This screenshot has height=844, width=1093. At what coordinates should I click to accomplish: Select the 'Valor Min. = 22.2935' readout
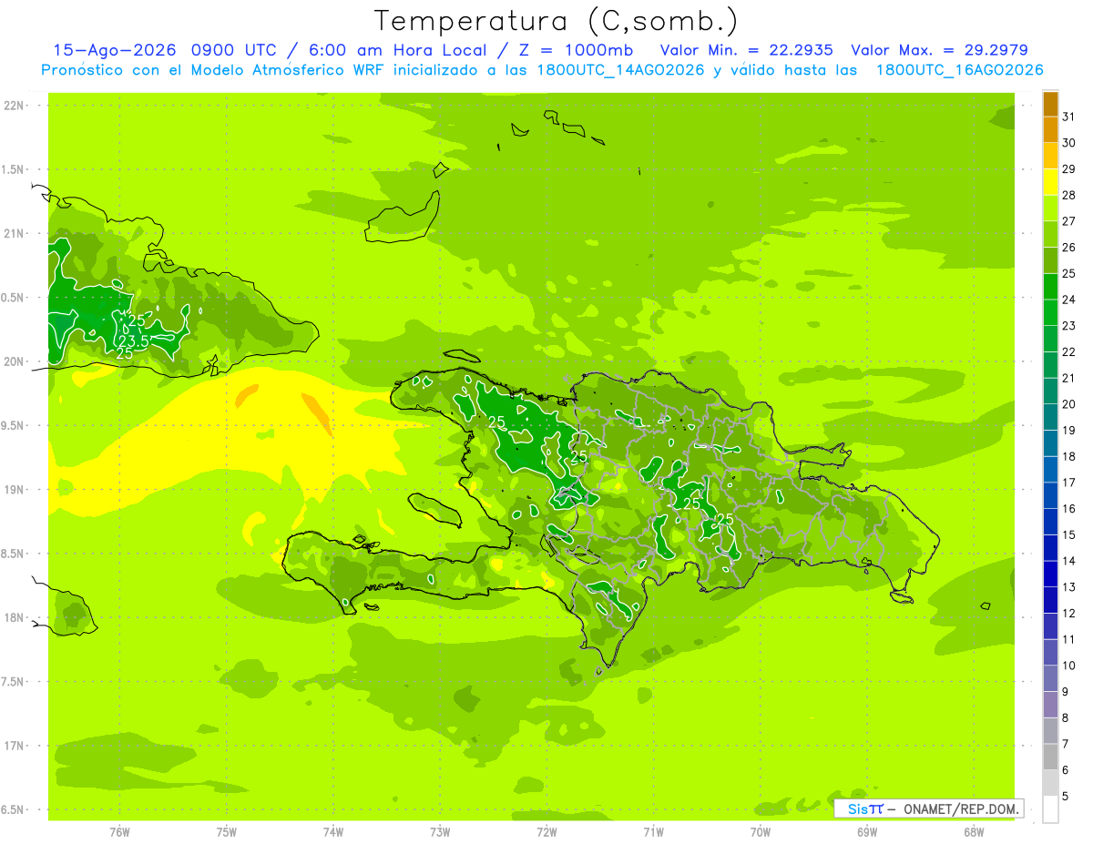click(746, 50)
